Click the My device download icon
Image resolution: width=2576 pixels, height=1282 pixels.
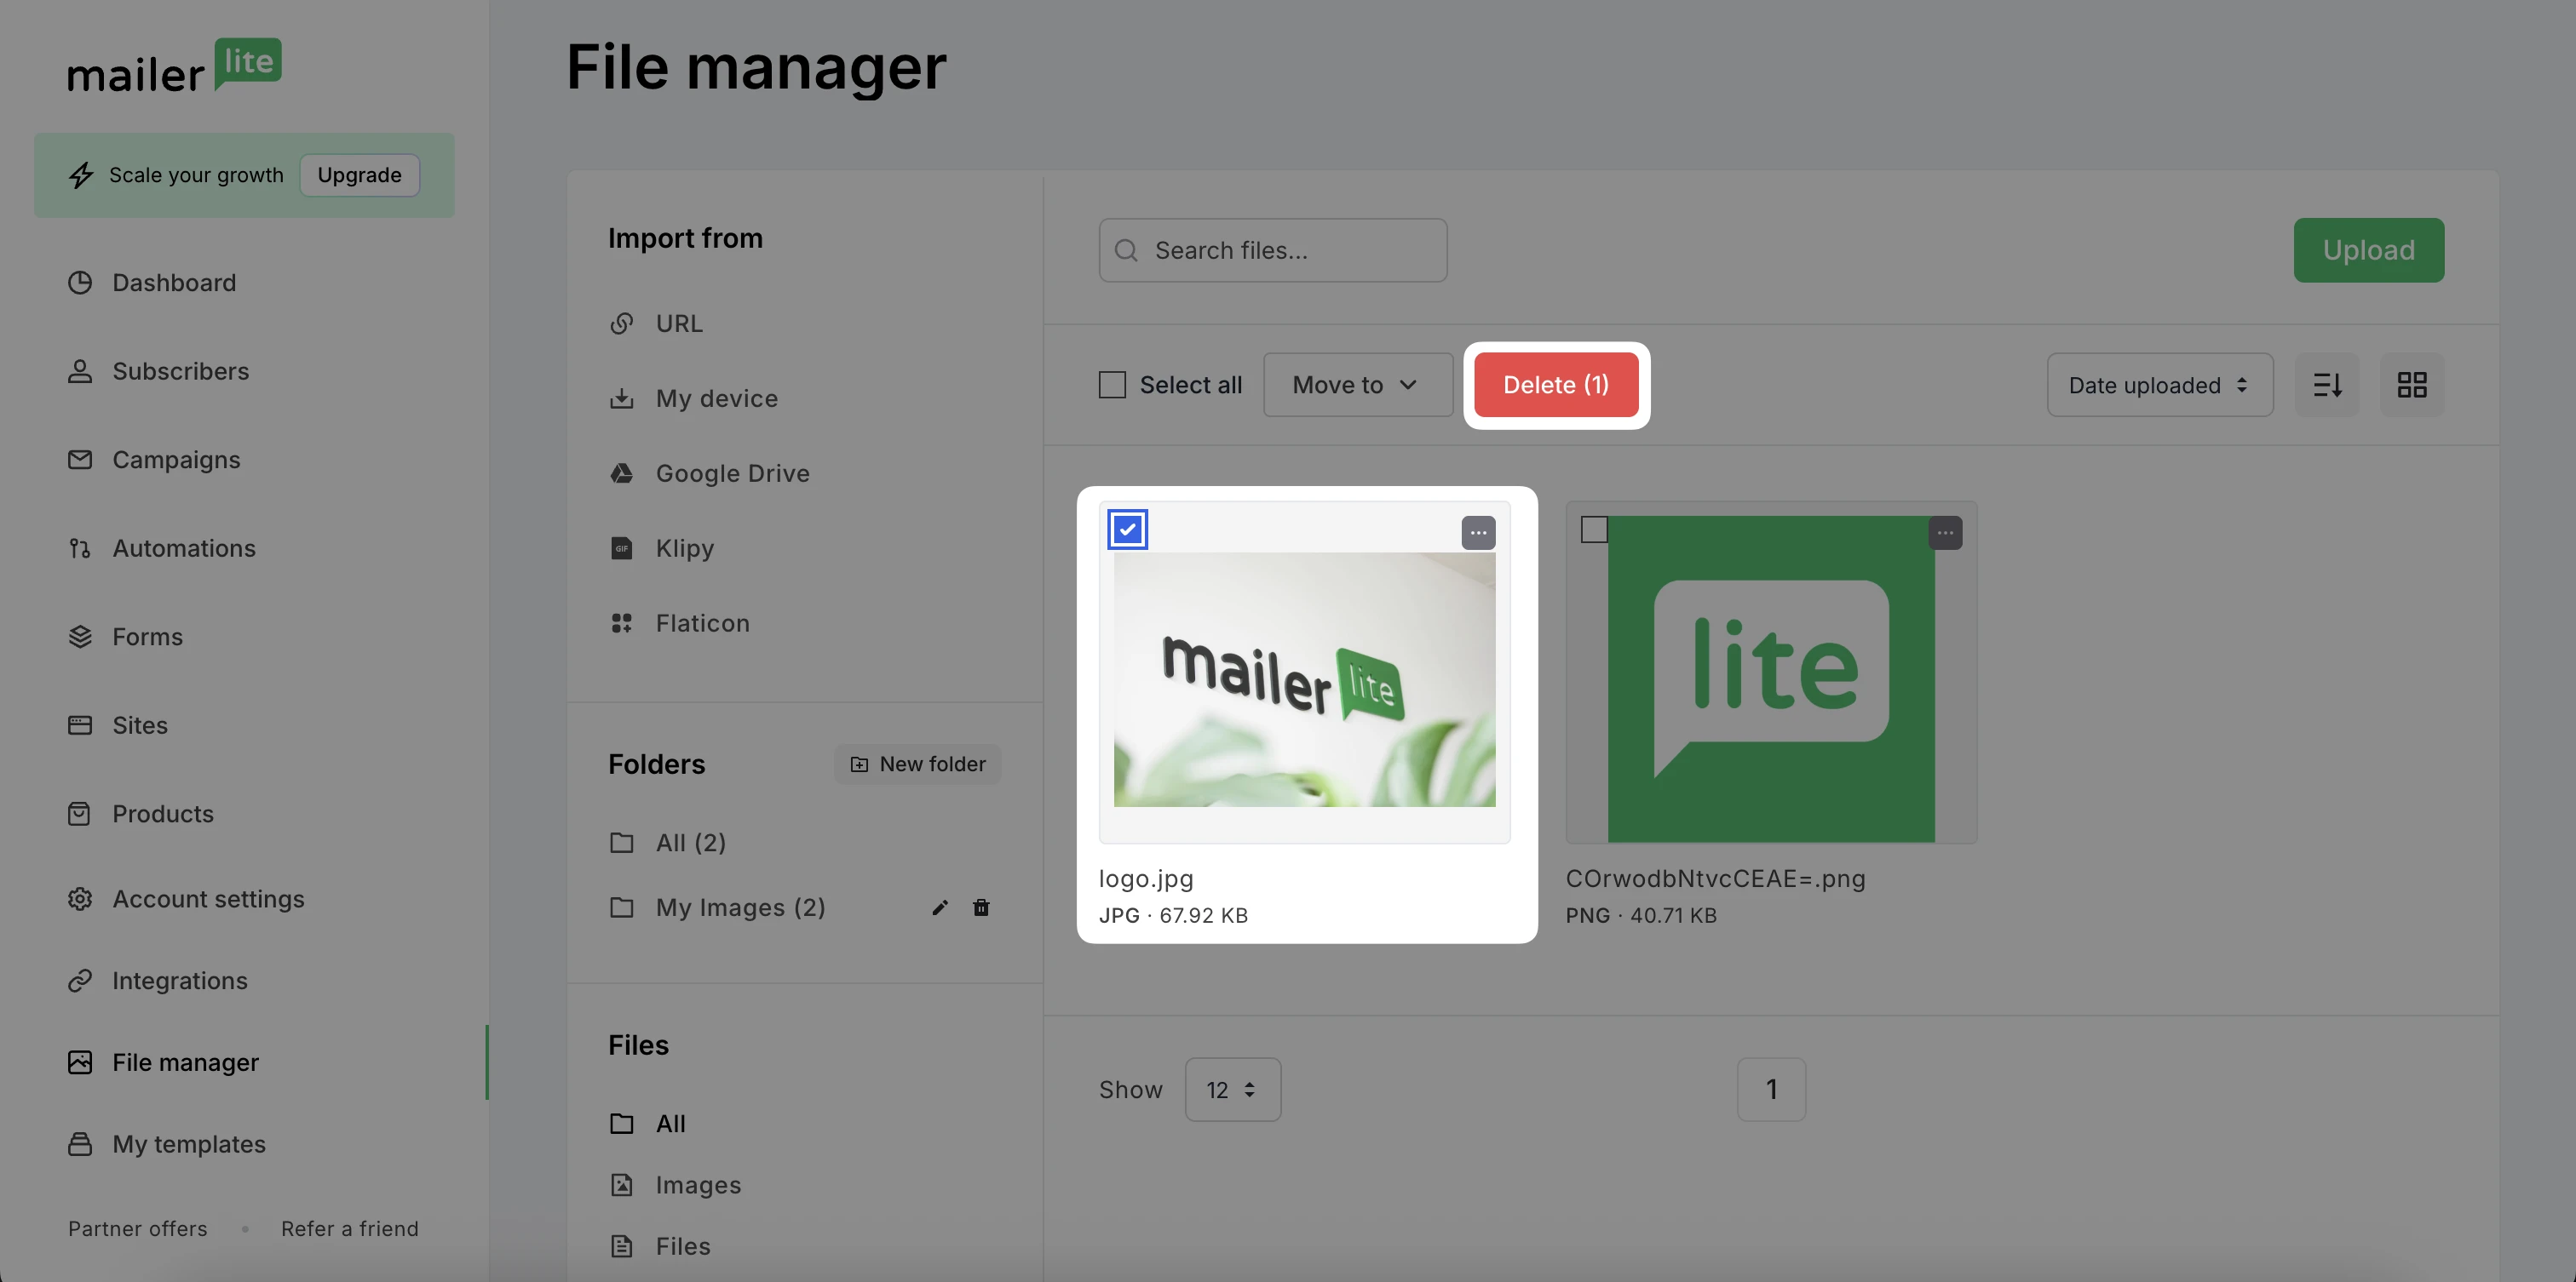622,398
